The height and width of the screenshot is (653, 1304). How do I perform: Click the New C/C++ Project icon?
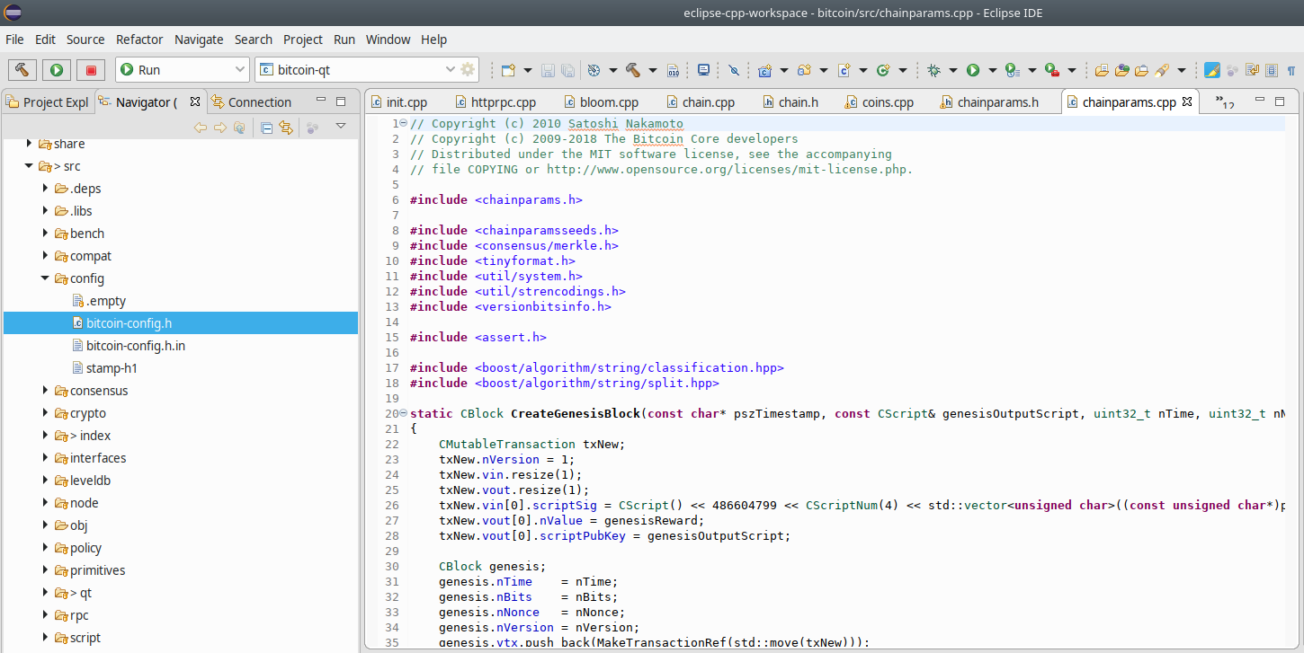click(765, 69)
